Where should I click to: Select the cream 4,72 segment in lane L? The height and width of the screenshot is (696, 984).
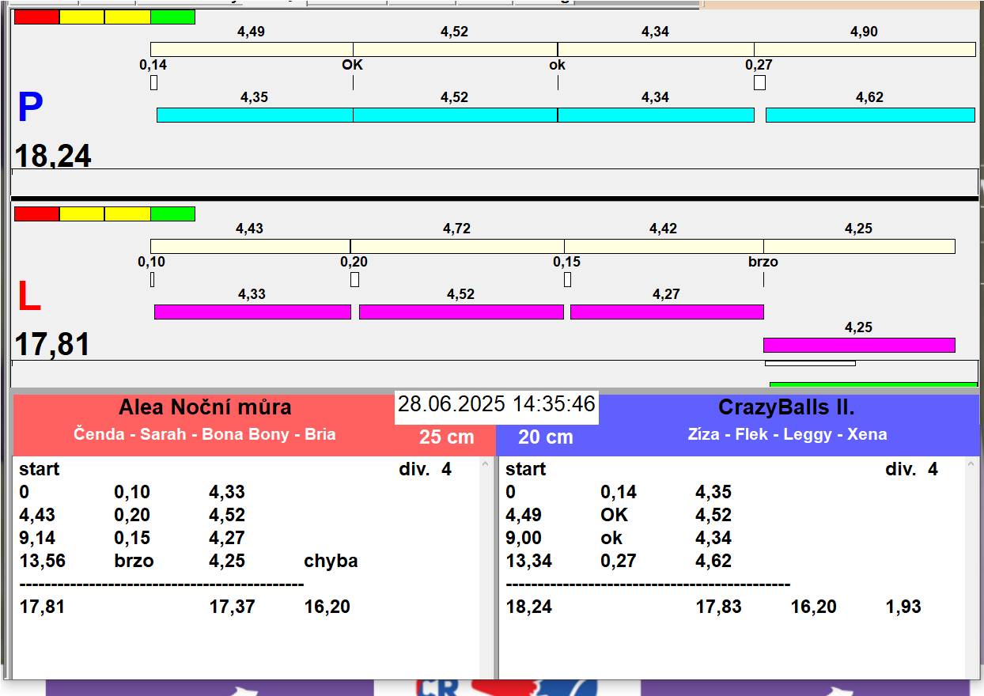[x=457, y=246]
